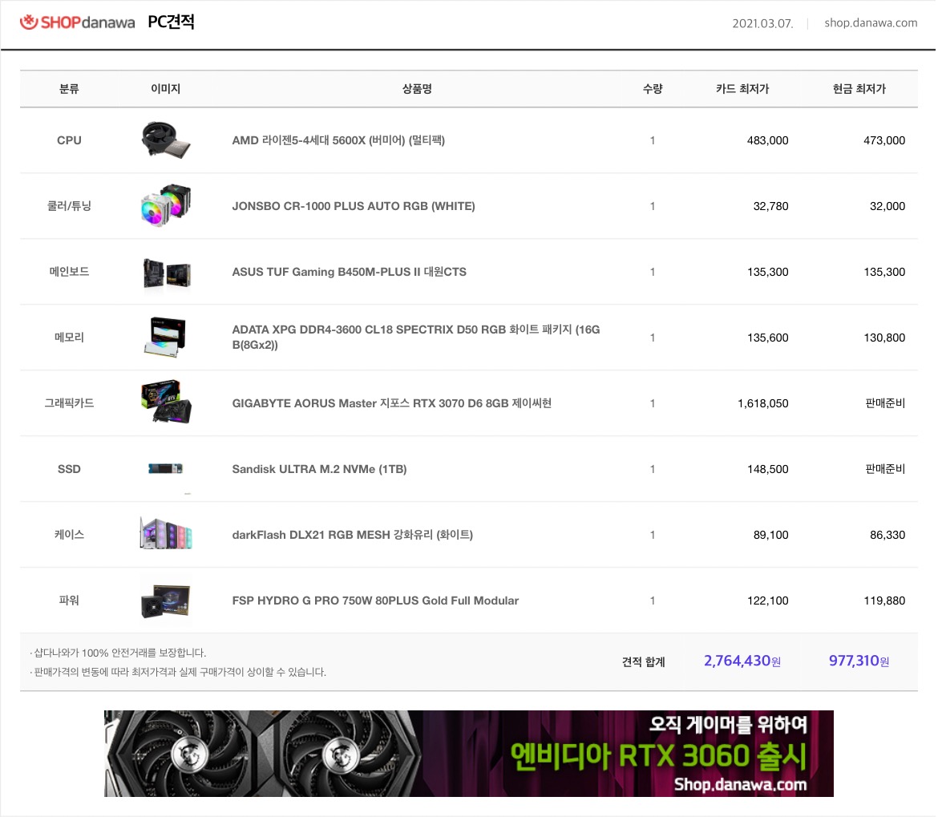This screenshot has width=938, height=817.
Task: Click the graphics card price 1,618,050
Action: [762, 404]
